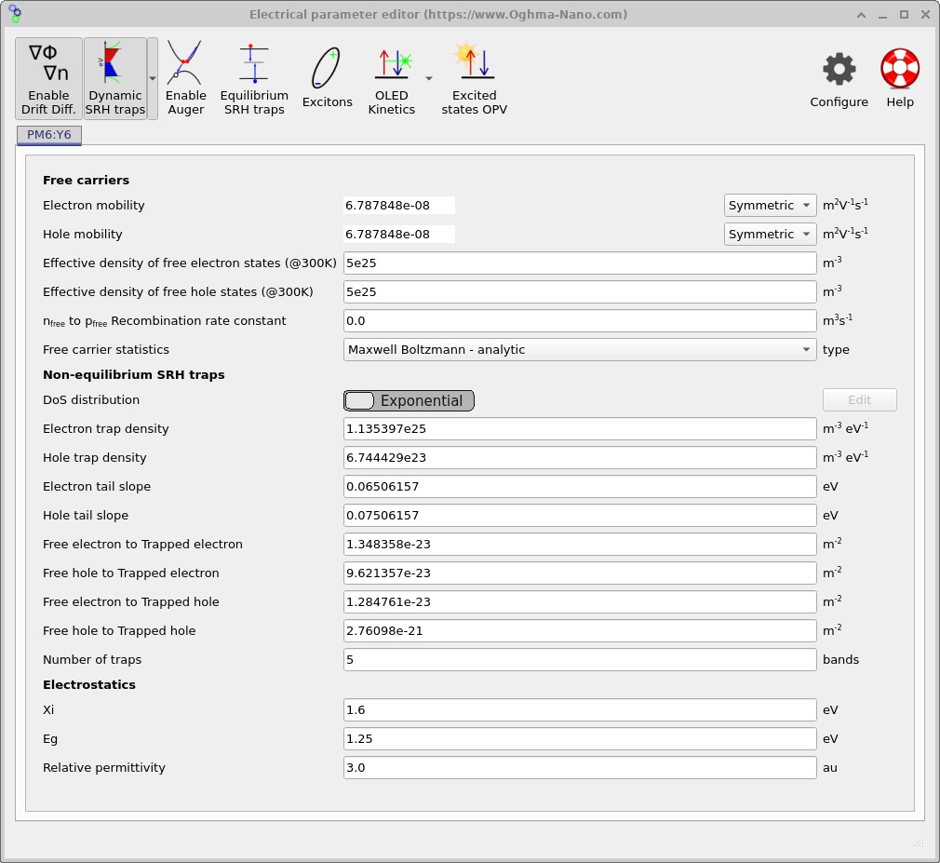940x863 pixels.
Task: Open Electron mobility Symmetric dropdown
Action: coord(770,205)
